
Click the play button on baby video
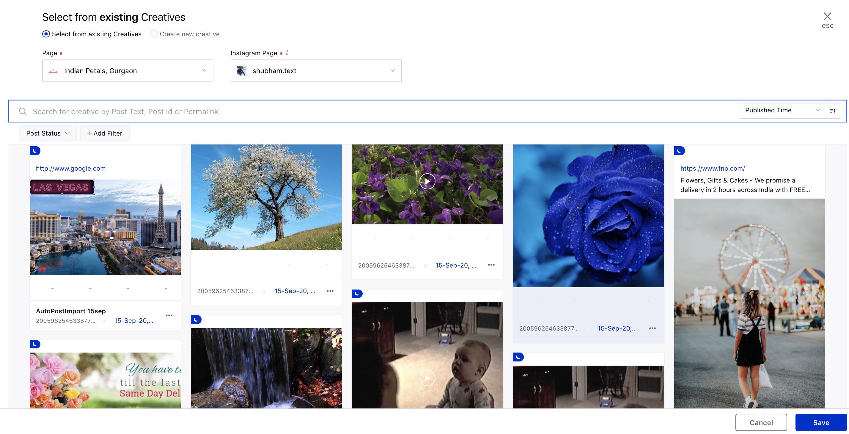click(427, 378)
